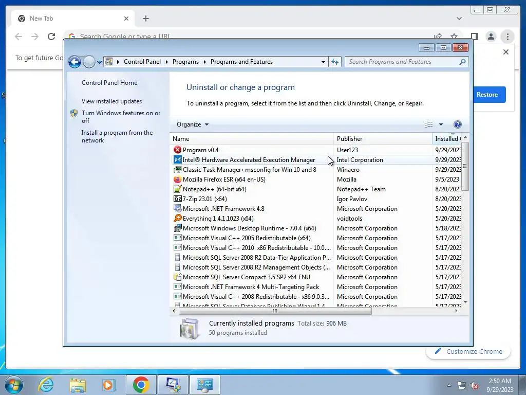526x395 pixels.
Task: Click the muted volume tray icon
Action: (474, 386)
